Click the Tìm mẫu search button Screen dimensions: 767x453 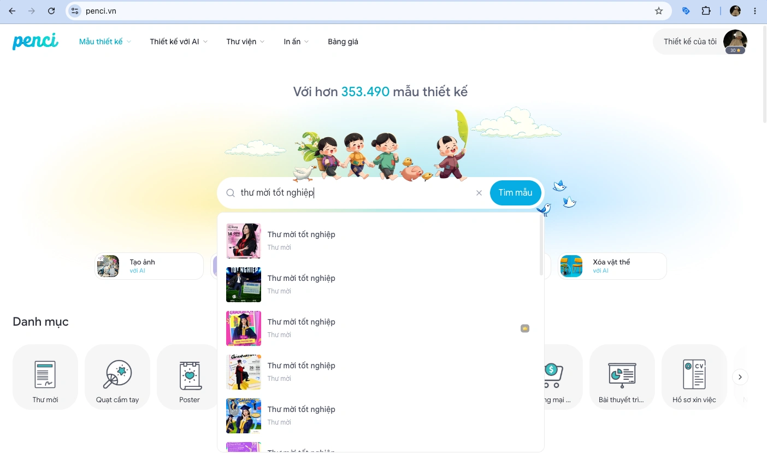[515, 193]
